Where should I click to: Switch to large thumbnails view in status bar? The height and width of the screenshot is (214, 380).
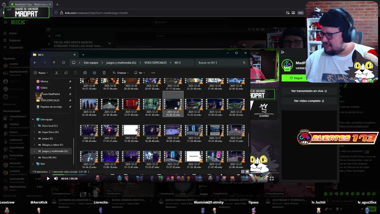point(247,172)
